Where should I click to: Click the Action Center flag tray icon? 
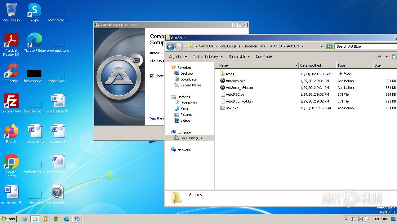pos(368,219)
